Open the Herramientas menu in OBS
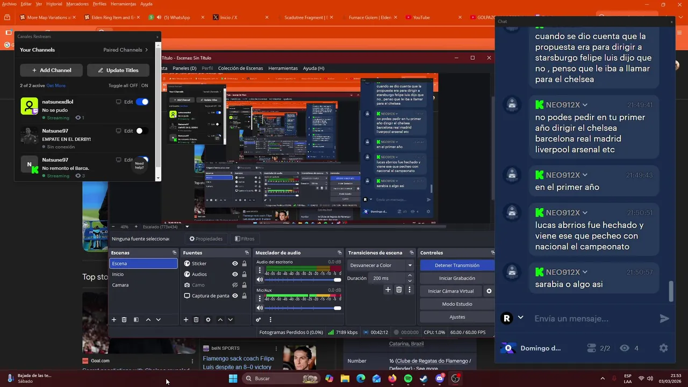Image resolution: width=688 pixels, height=387 pixels. (283, 68)
